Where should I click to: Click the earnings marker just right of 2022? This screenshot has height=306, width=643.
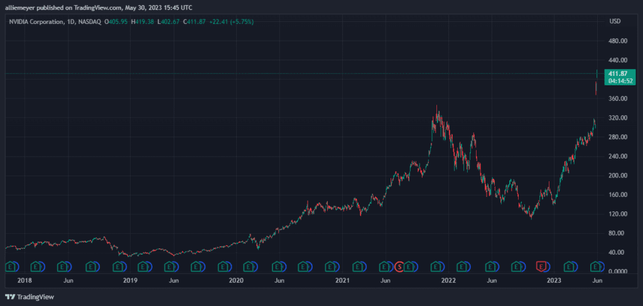463,267
